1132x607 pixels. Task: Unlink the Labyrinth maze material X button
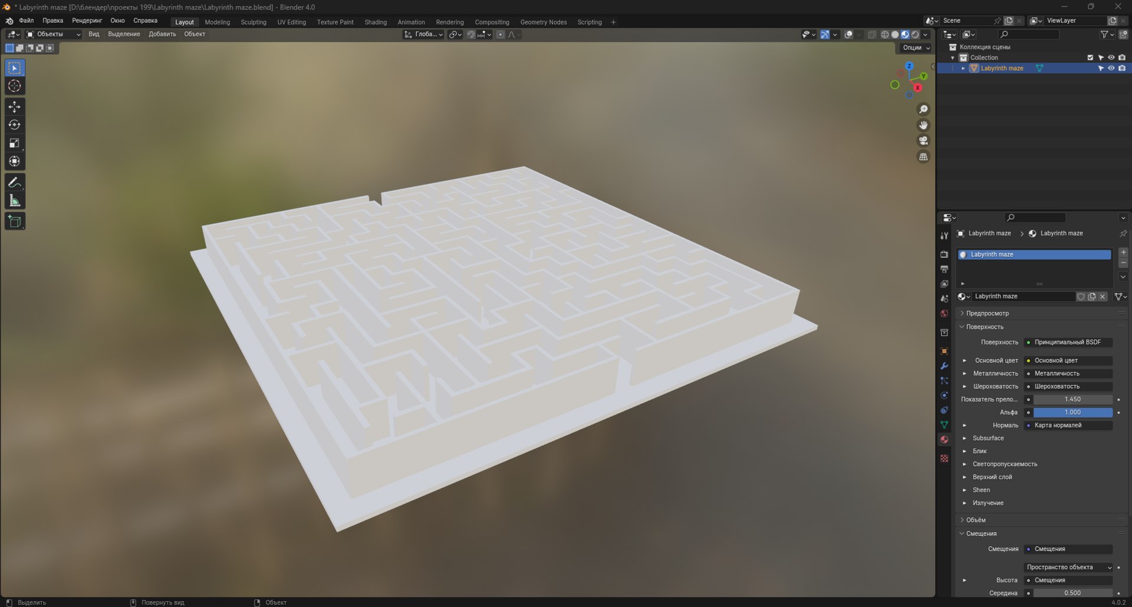tap(1103, 297)
